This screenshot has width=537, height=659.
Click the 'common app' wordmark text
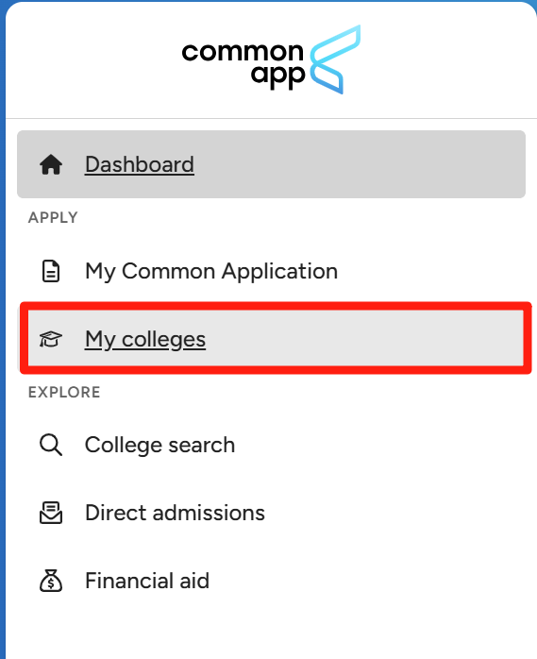click(x=243, y=64)
